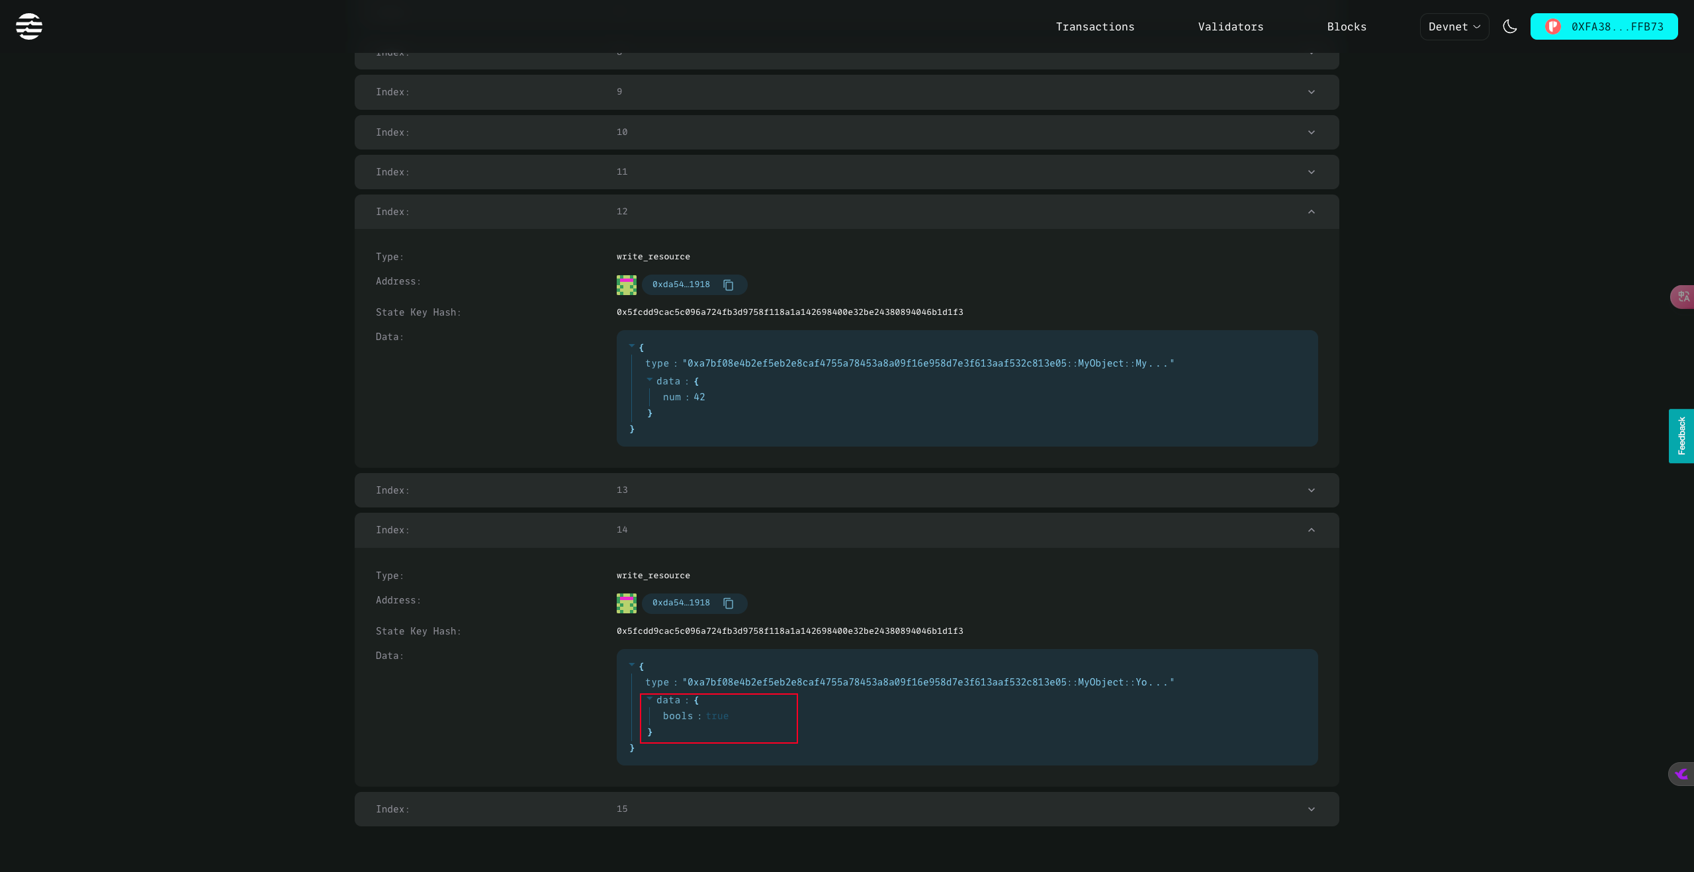Expand Index 15 row
The image size is (1694, 872).
(x=847, y=809)
